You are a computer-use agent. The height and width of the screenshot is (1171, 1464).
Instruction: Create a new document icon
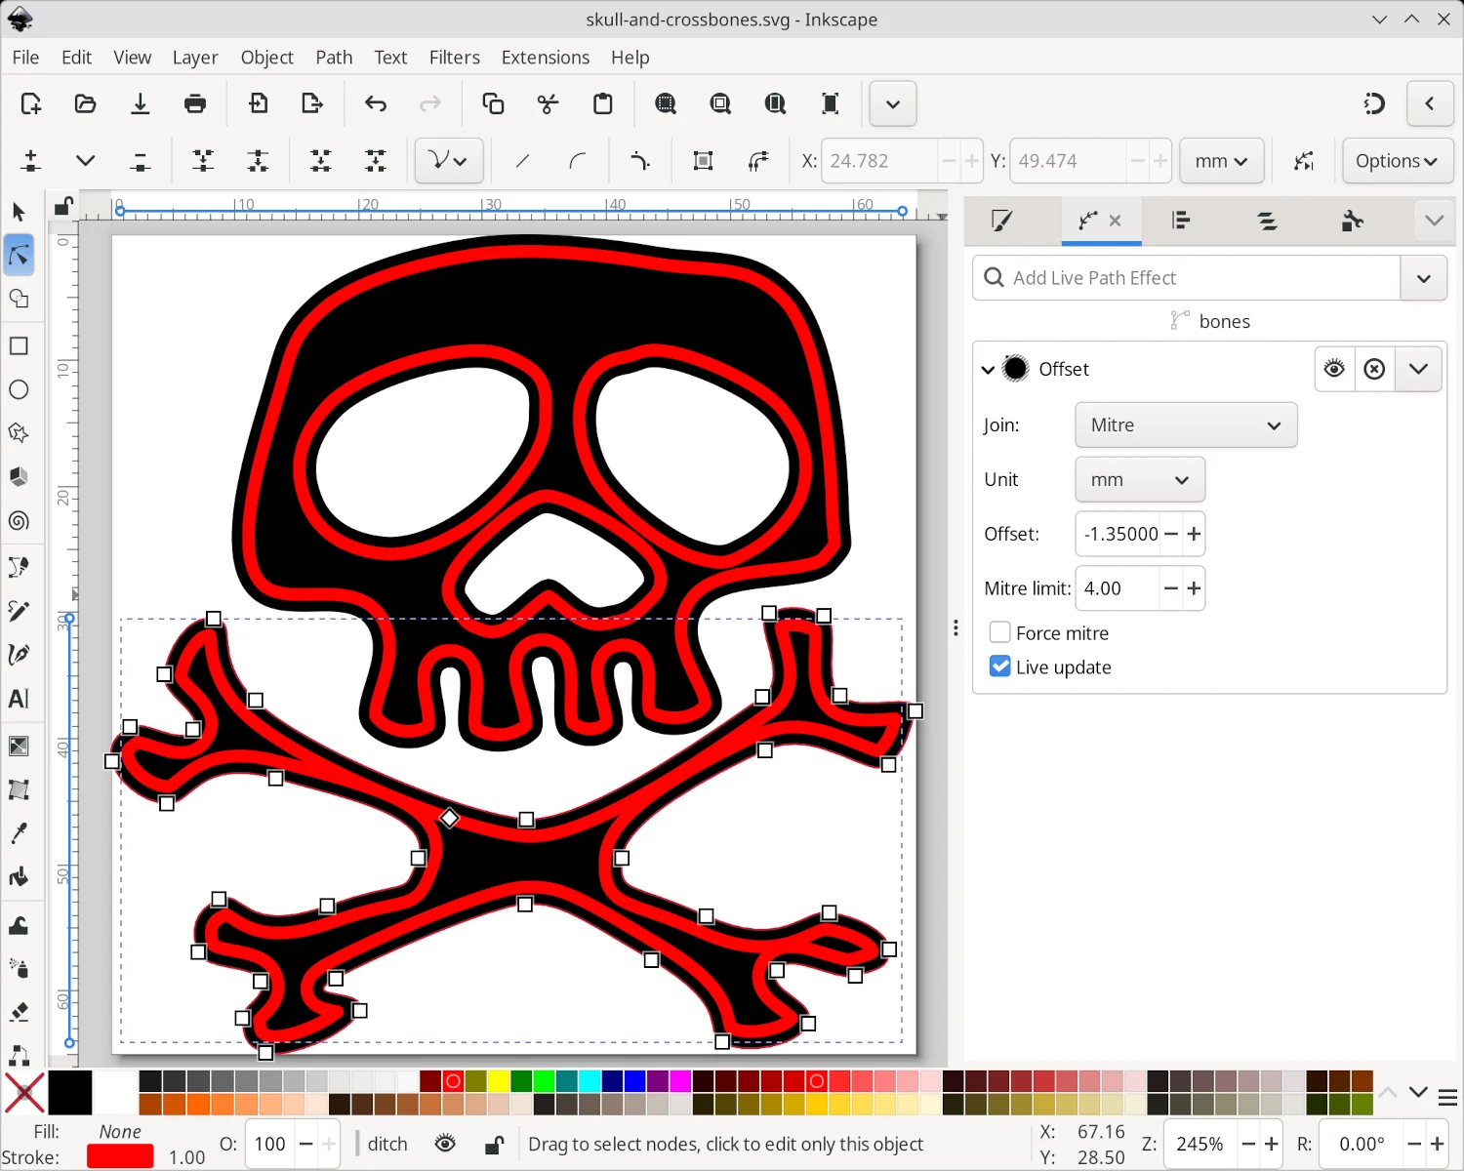click(30, 103)
